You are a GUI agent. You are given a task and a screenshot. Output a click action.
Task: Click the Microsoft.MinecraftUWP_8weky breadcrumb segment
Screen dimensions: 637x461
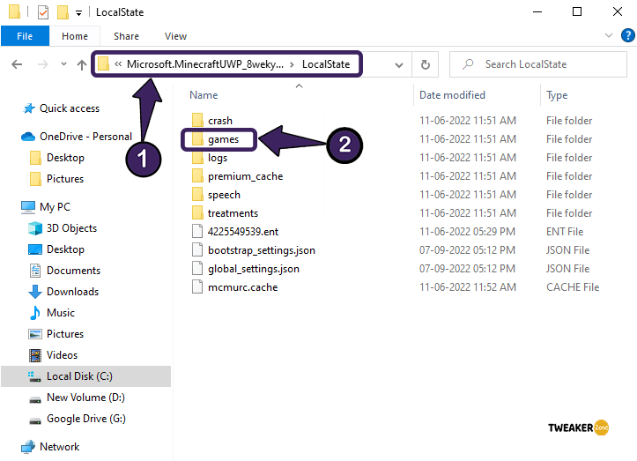coord(205,64)
